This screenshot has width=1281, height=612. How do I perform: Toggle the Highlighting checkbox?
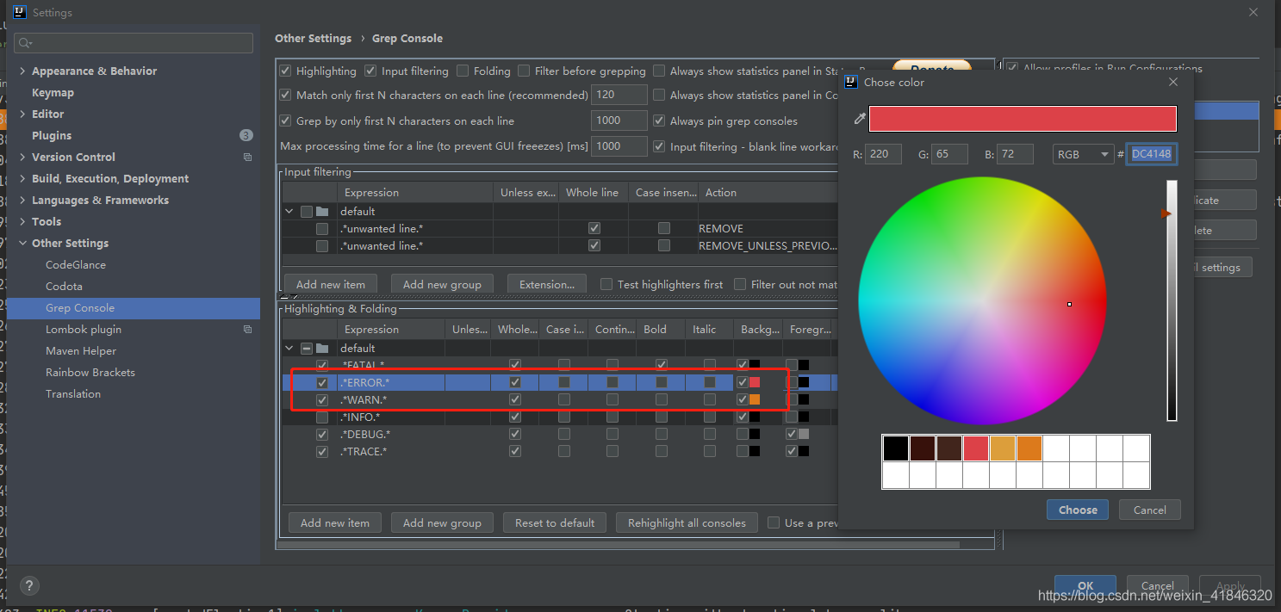[286, 71]
